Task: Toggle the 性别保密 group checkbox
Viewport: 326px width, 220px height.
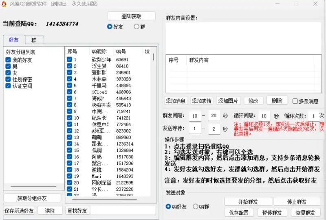Action: (x=8, y=80)
